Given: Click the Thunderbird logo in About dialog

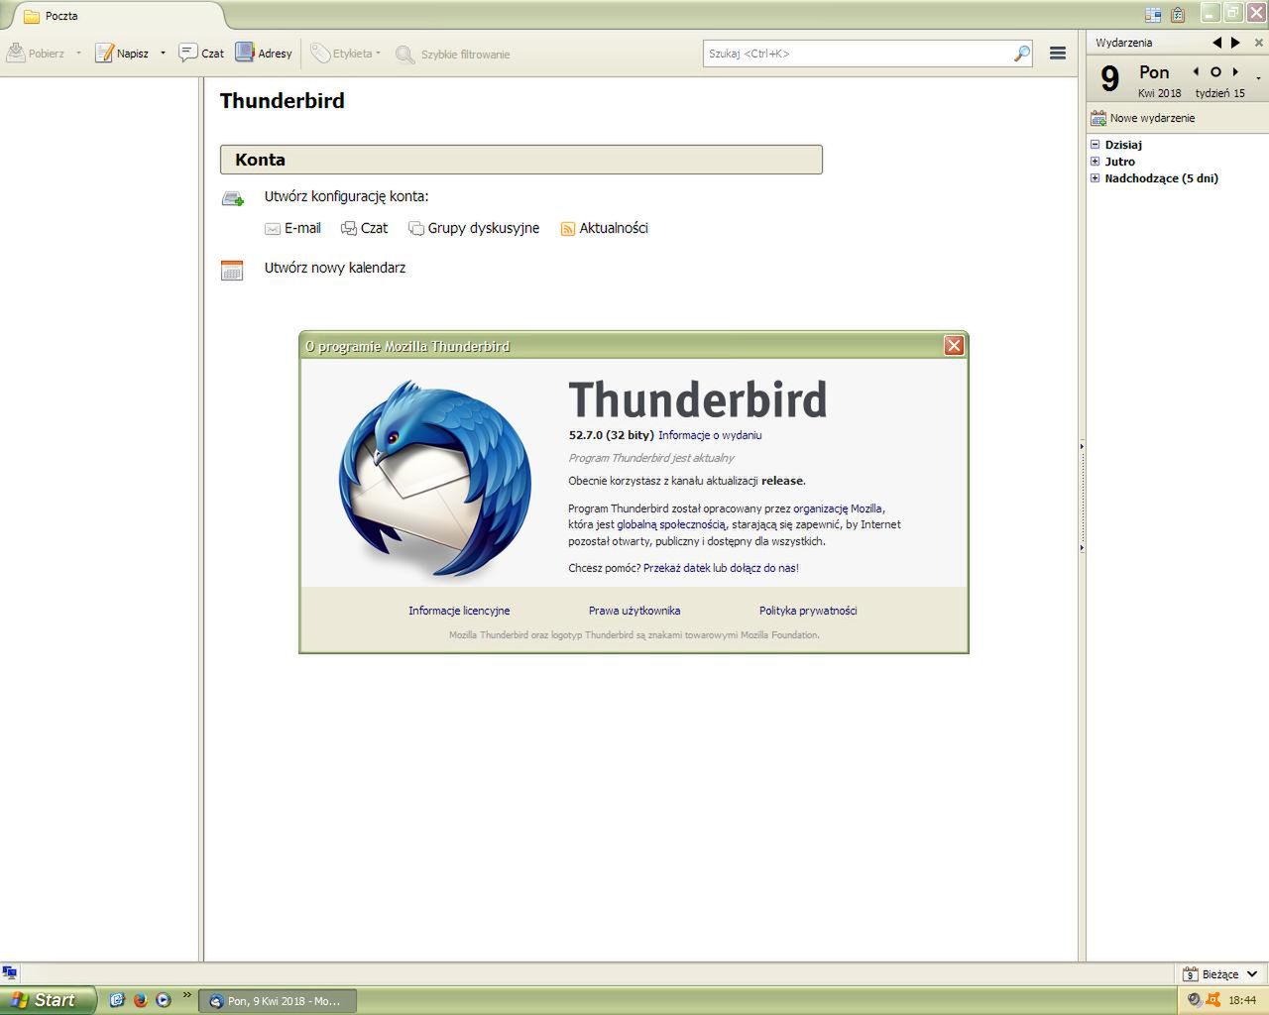Looking at the screenshot, I should (x=434, y=480).
